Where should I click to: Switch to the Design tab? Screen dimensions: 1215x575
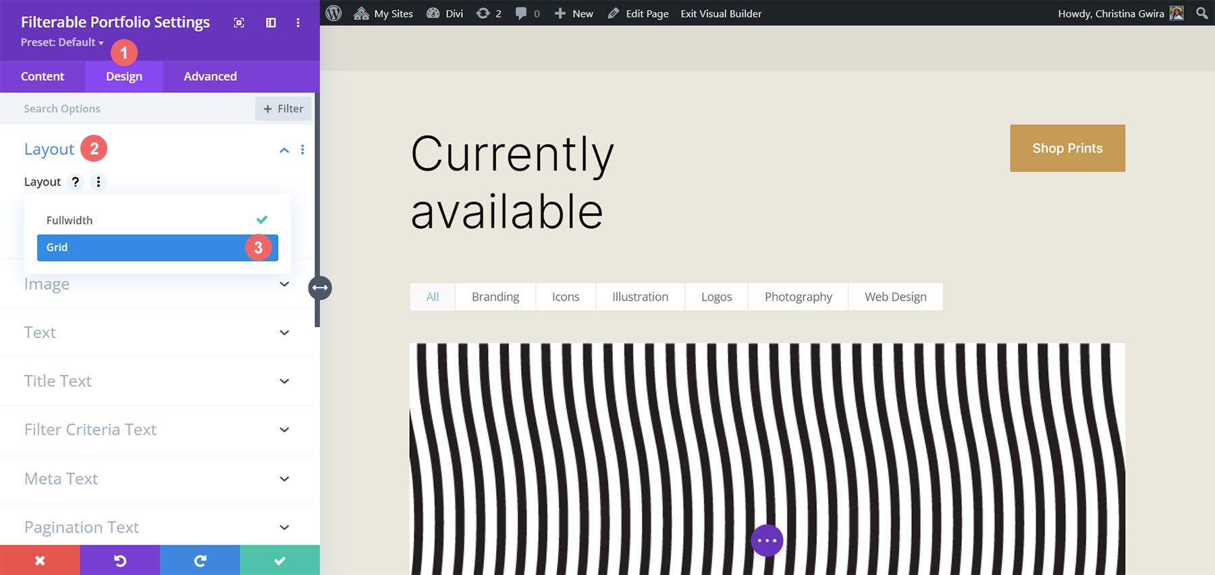[x=124, y=76]
